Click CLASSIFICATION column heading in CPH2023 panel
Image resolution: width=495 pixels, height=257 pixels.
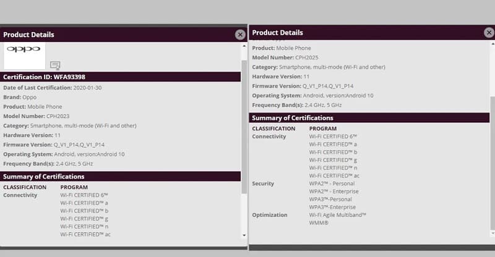click(x=25, y=187)
